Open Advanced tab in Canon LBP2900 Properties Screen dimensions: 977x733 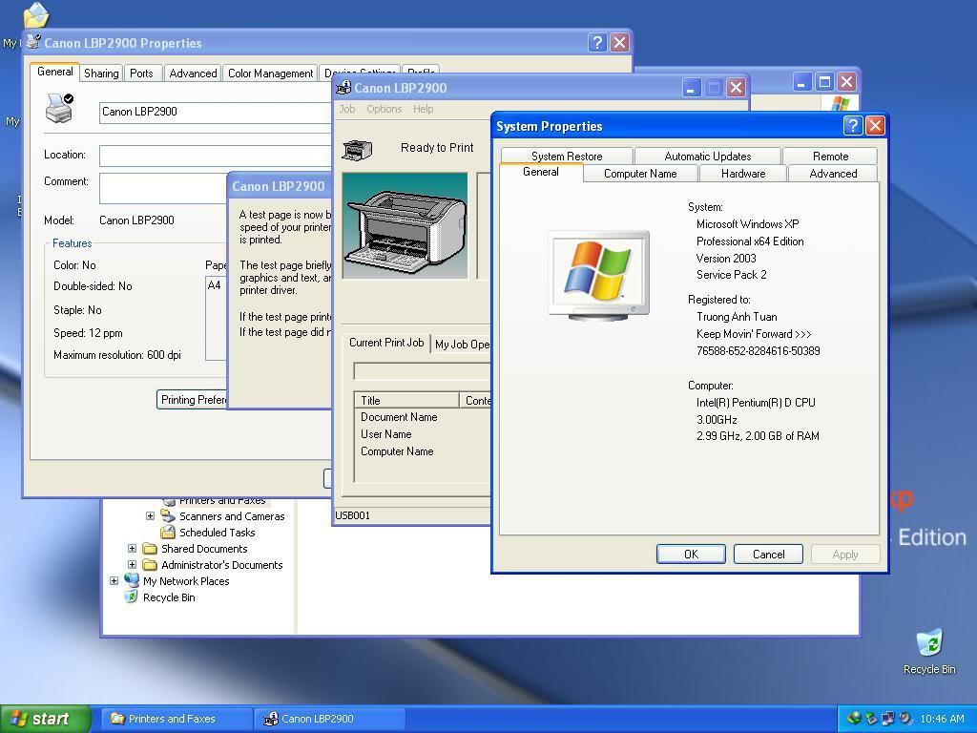click(x=193, y=73)
